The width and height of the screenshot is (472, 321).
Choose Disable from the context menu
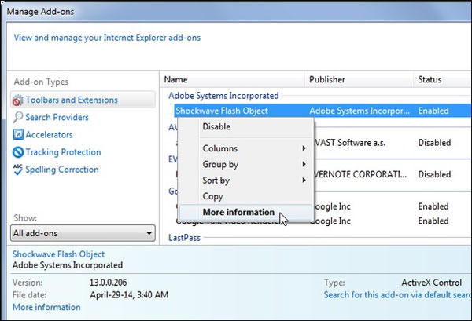pos(217,126)
